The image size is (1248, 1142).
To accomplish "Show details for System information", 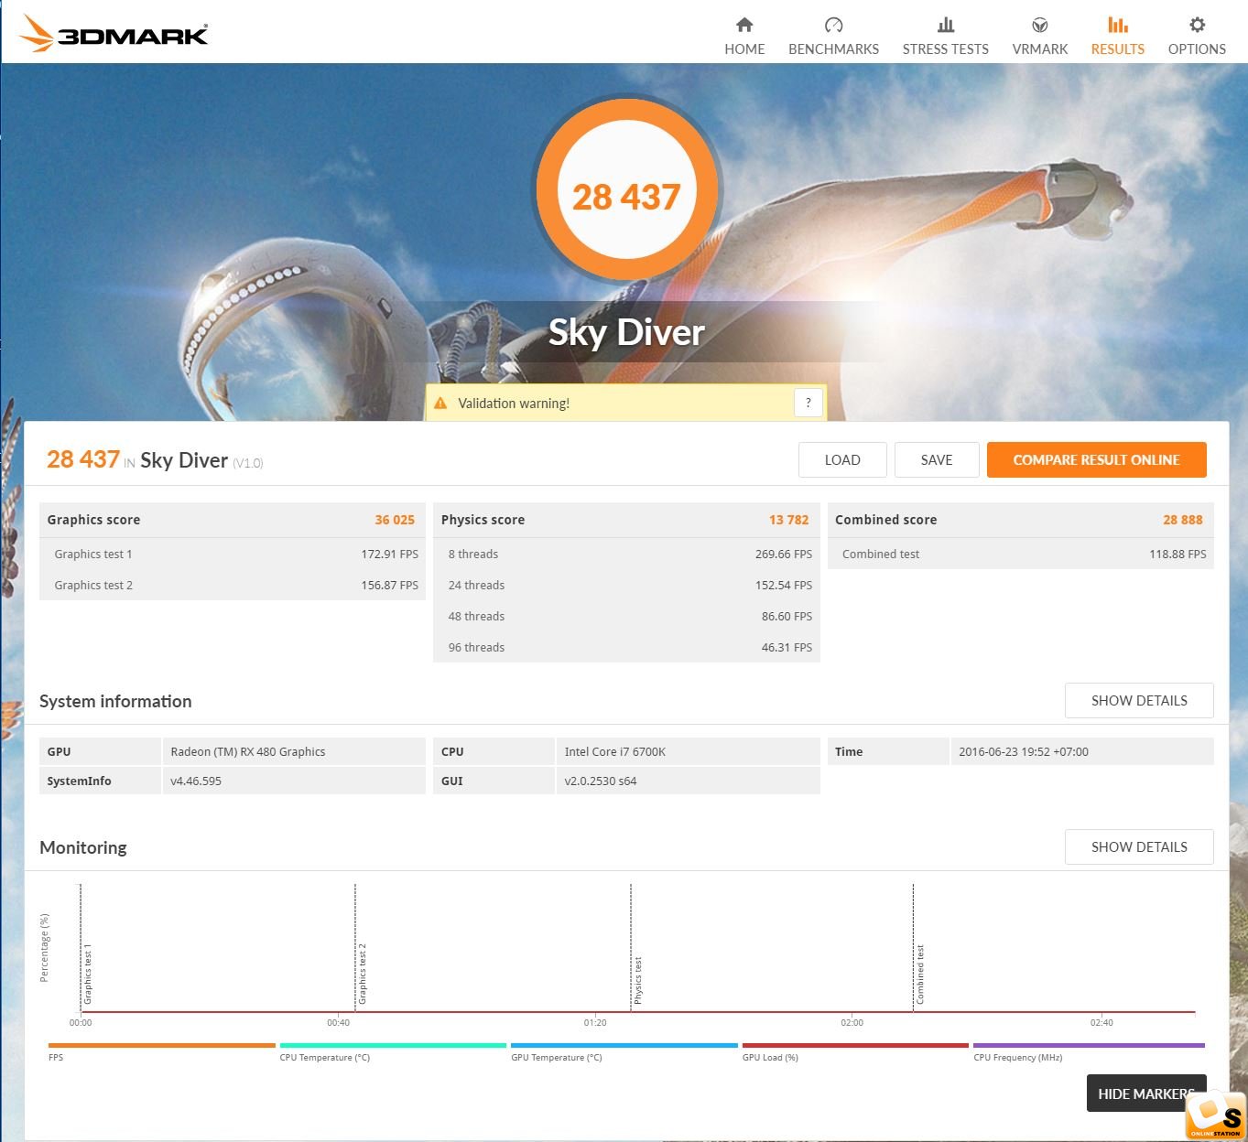I will click(1139, 701).
